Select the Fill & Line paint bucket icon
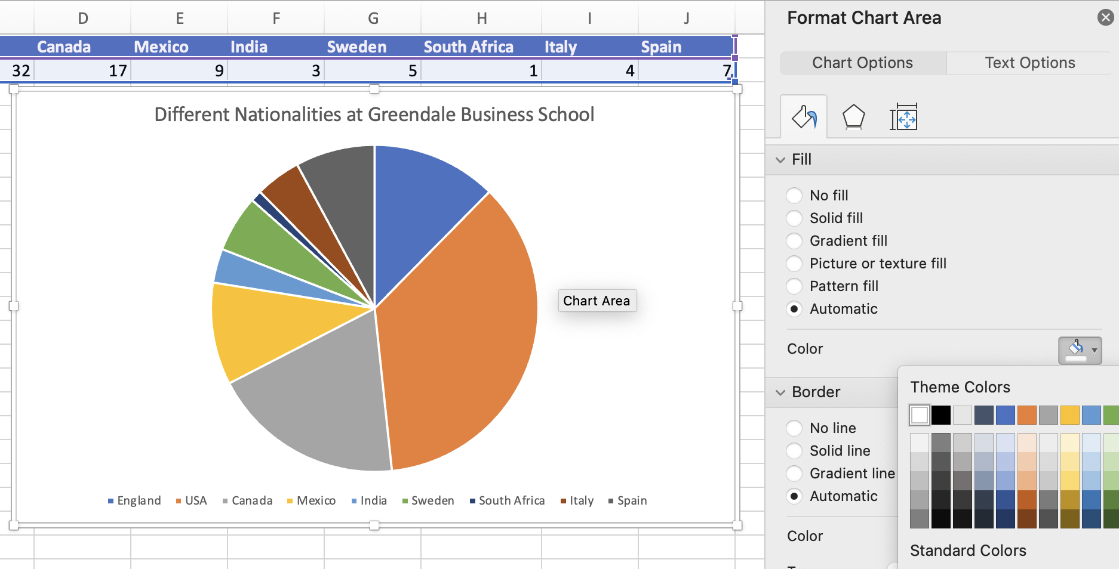The height and width of the screenshot is (569, 1119). pos(803,117)
